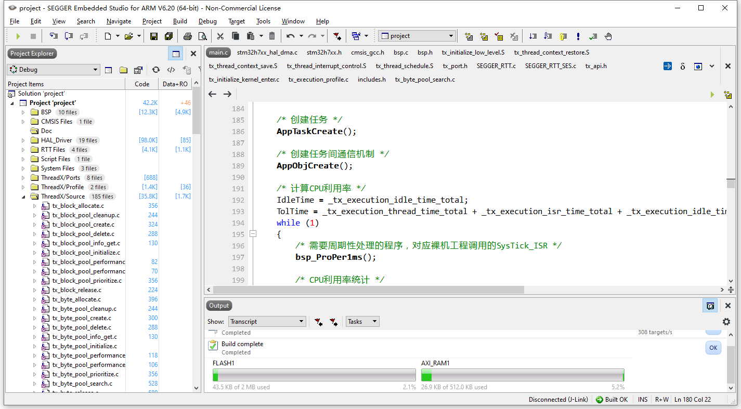Switch to the bsp.c tab

tap(401, 52)
